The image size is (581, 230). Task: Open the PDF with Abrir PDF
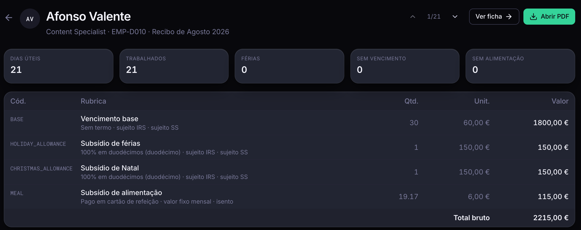[549, 17]
